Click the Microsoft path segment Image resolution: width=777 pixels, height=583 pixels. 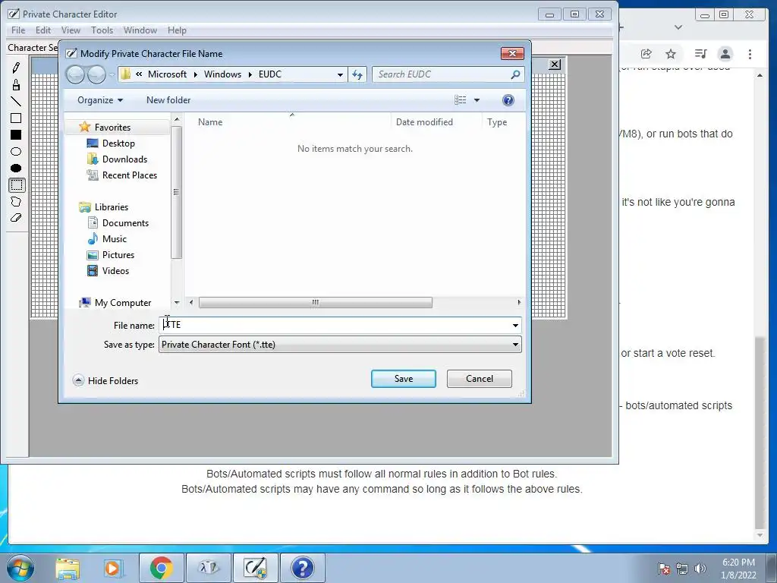coord(167,74)
